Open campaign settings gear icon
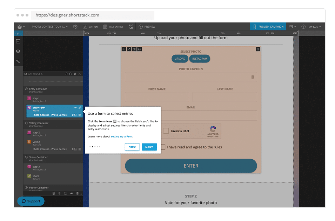335x221 pixels. click(75, 27)
